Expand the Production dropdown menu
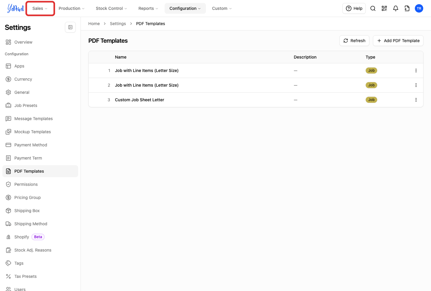Screen dimensions: 431x291 point(72,8)
